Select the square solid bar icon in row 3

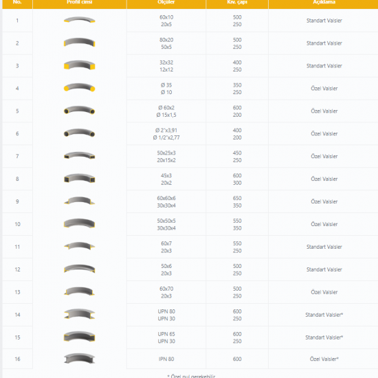coord(79,65)
